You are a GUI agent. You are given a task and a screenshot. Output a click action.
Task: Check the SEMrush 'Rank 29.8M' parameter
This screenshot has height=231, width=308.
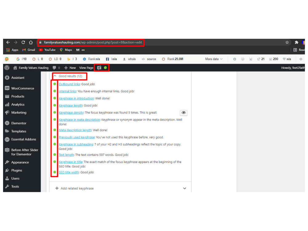click(x=173, y=59)
